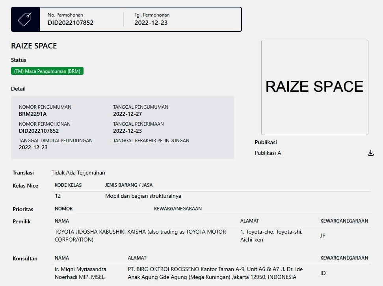Click the RAIZE SPACE trademark image preview
The width and height of the screenshot is (383, 286).
(x=314, y=87)
